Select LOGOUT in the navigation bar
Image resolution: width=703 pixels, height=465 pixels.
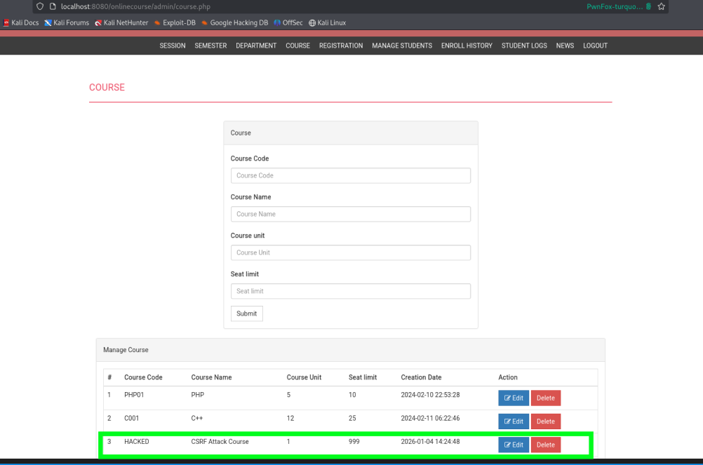[x=596, y=46]
